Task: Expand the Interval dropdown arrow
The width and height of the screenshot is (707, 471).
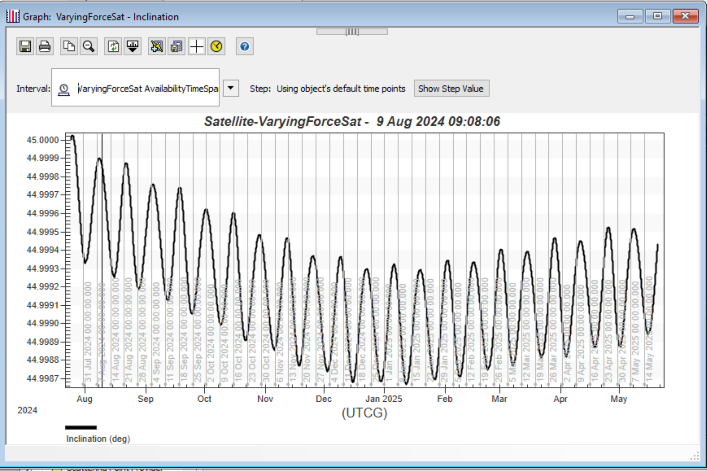Action: [x=231, y=88]
